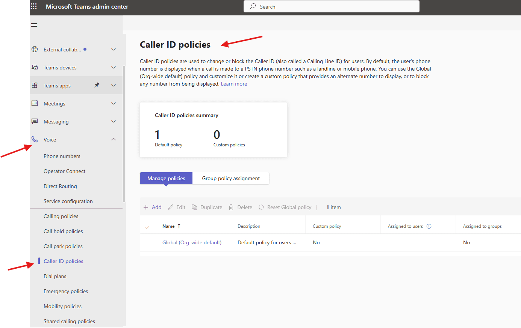The height and width of the screenshot is (328, 521).
Task: Click the Add policy plus icon
Action: 145,207
